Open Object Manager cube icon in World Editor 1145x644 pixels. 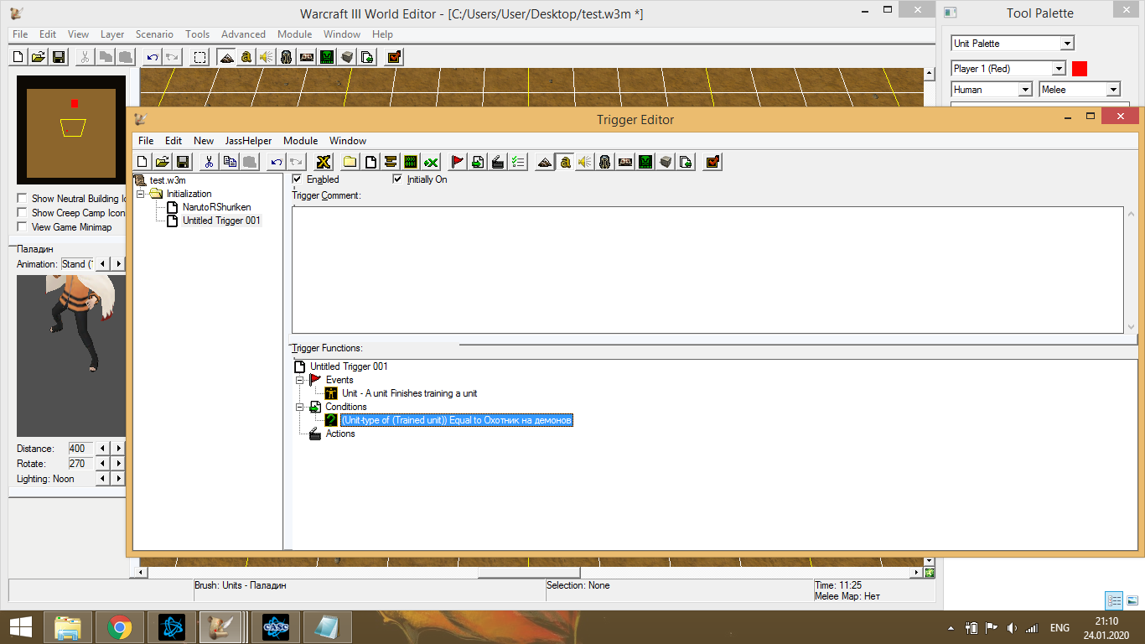pos(347,57)
